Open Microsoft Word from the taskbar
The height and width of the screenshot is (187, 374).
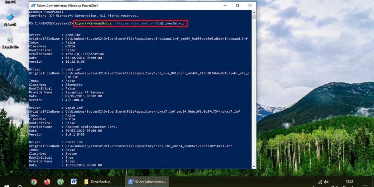(74, 181)
